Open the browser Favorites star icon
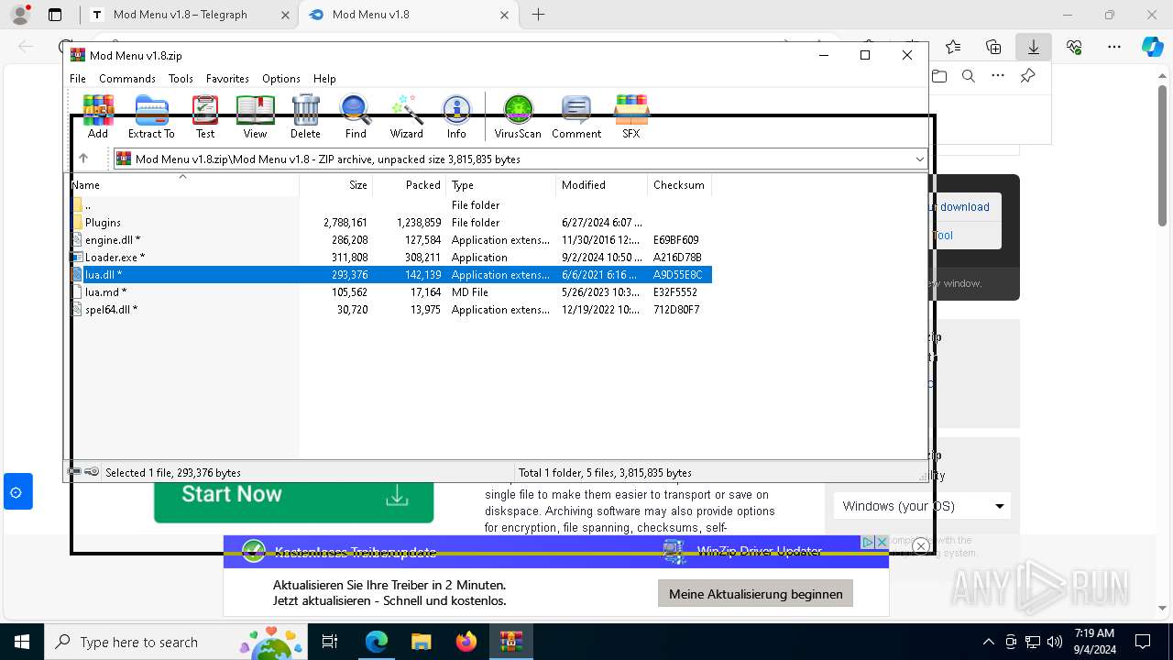Screen dimensions: 1173x660 [953, 47]
